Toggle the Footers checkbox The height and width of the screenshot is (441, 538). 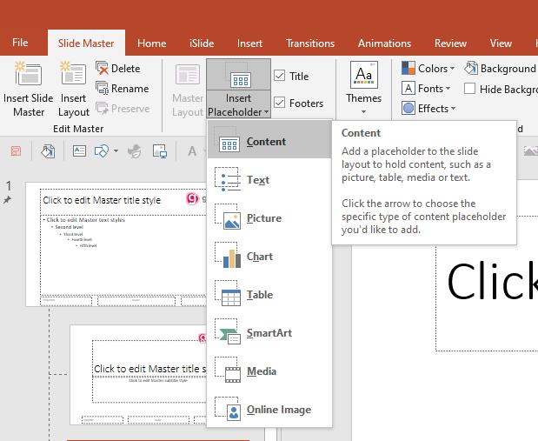(x=279, y=103)
